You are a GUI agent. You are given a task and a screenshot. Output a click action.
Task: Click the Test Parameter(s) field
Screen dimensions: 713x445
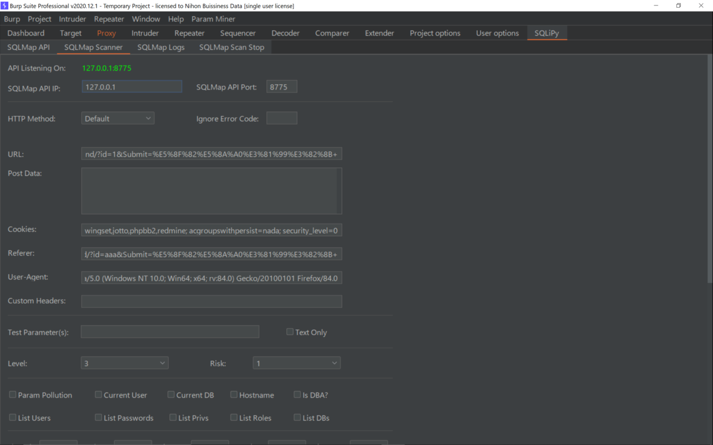[170, 332]
